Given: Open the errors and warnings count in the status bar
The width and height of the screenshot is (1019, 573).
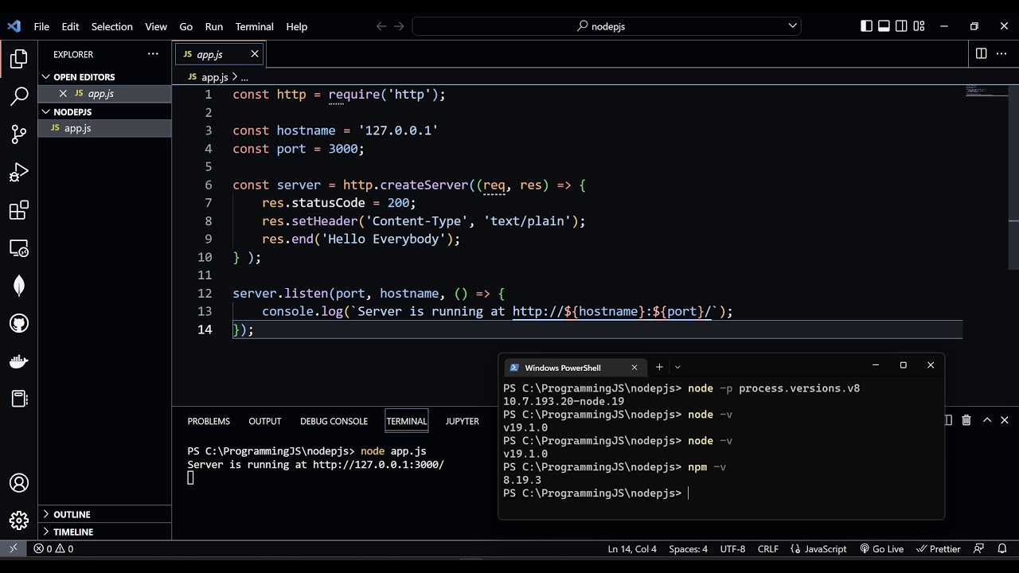Looking at the screenshot, I should pos(53,548).
